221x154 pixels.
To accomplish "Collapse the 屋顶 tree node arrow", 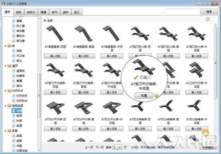I will click(x=5, y=65).
